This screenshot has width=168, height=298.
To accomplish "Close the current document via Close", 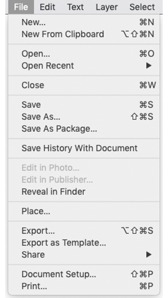I will (x=84, y=85).
